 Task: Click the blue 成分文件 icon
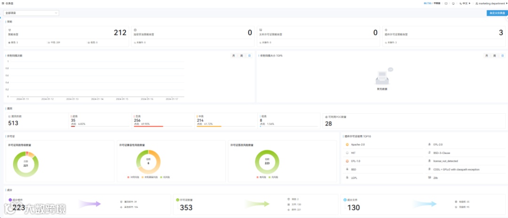coord(345,200)
